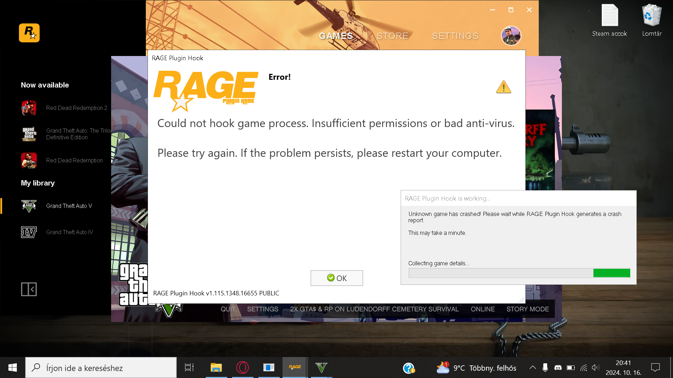Open RAGE Plugin Hook taskbar icon

click(x=295, y=367)
